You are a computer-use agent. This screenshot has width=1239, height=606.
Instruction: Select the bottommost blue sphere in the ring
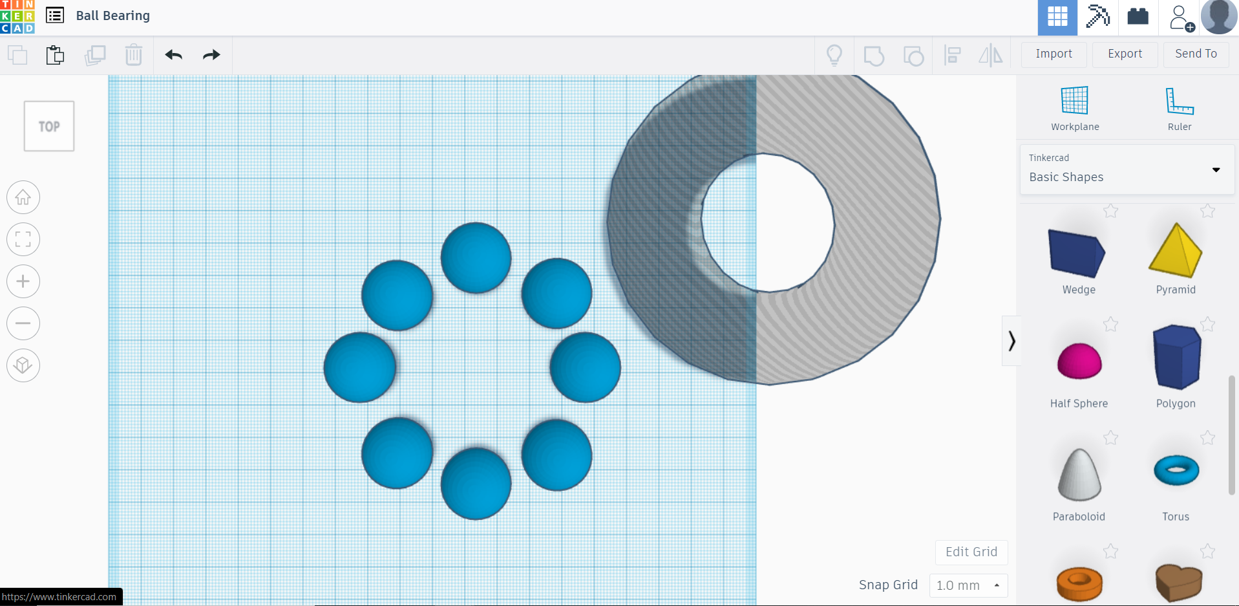476,484
